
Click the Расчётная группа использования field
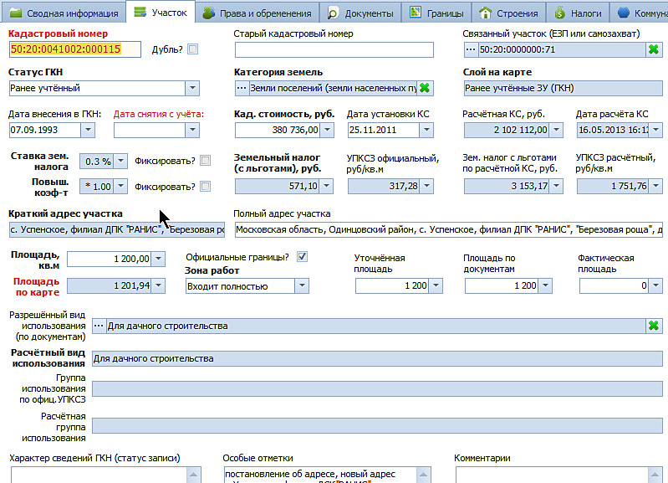coord(377,426)
